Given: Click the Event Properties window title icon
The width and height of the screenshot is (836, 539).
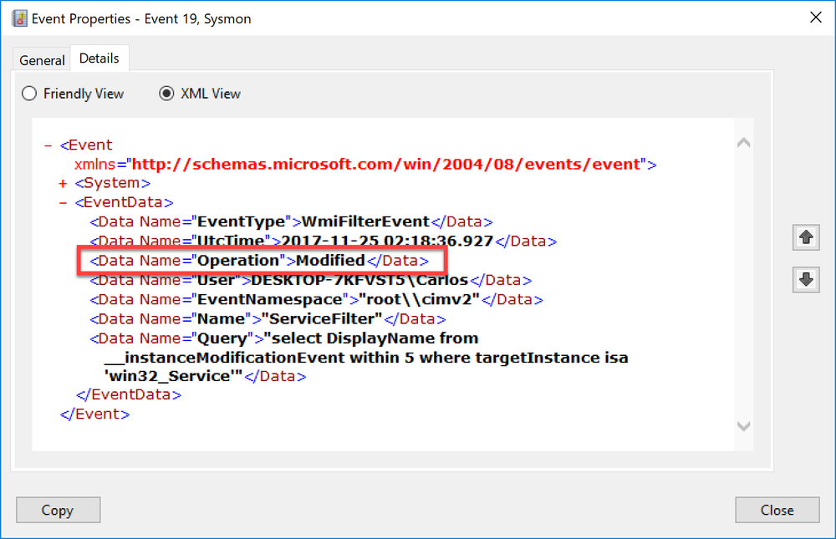Looking at the screenshot, I should pyautogui.click(x=20, y=18).
